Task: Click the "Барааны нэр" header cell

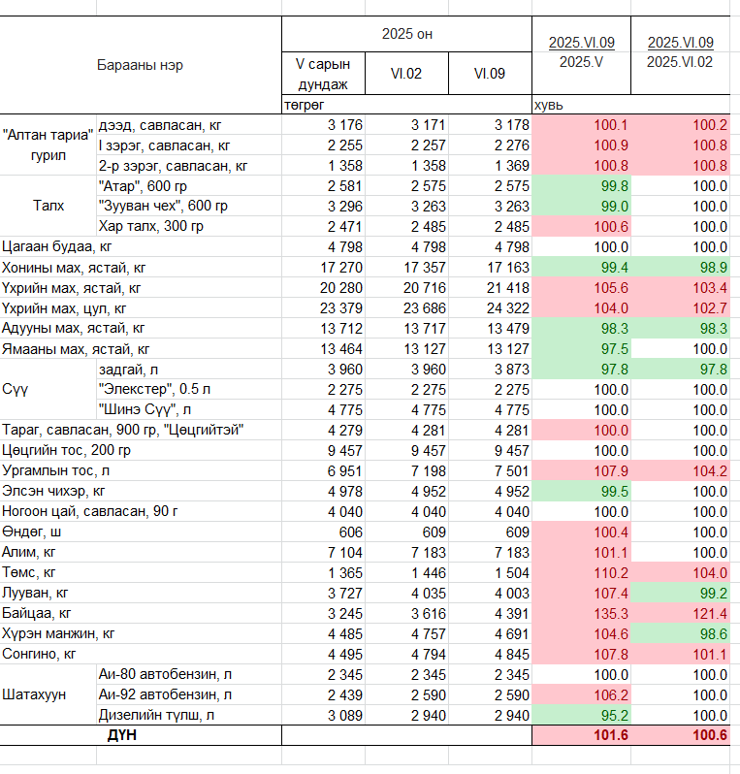Action: click(140, 66)
